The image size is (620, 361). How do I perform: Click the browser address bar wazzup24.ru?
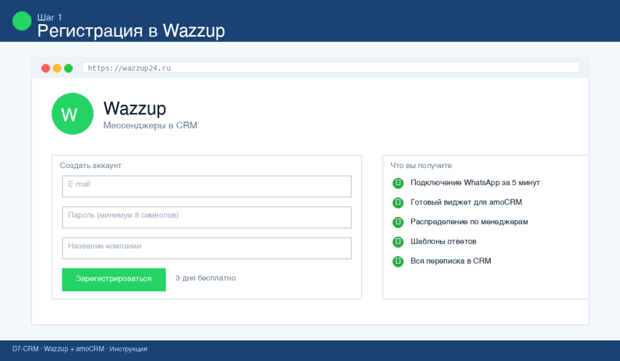(331, 68)
